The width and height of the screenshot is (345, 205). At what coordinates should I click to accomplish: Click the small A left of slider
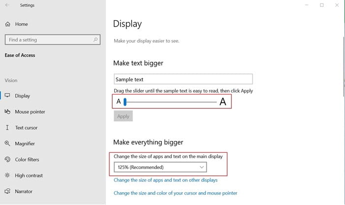(119, 102)
